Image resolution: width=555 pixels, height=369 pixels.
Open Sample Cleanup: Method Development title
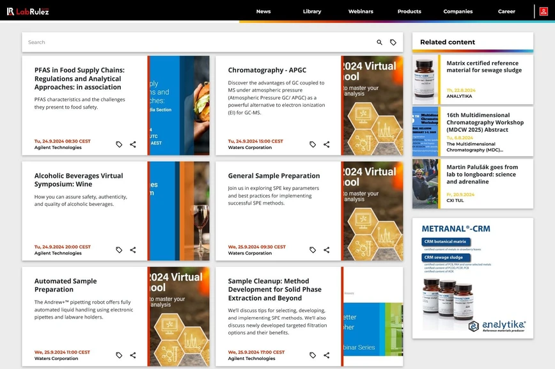point(275,289)
